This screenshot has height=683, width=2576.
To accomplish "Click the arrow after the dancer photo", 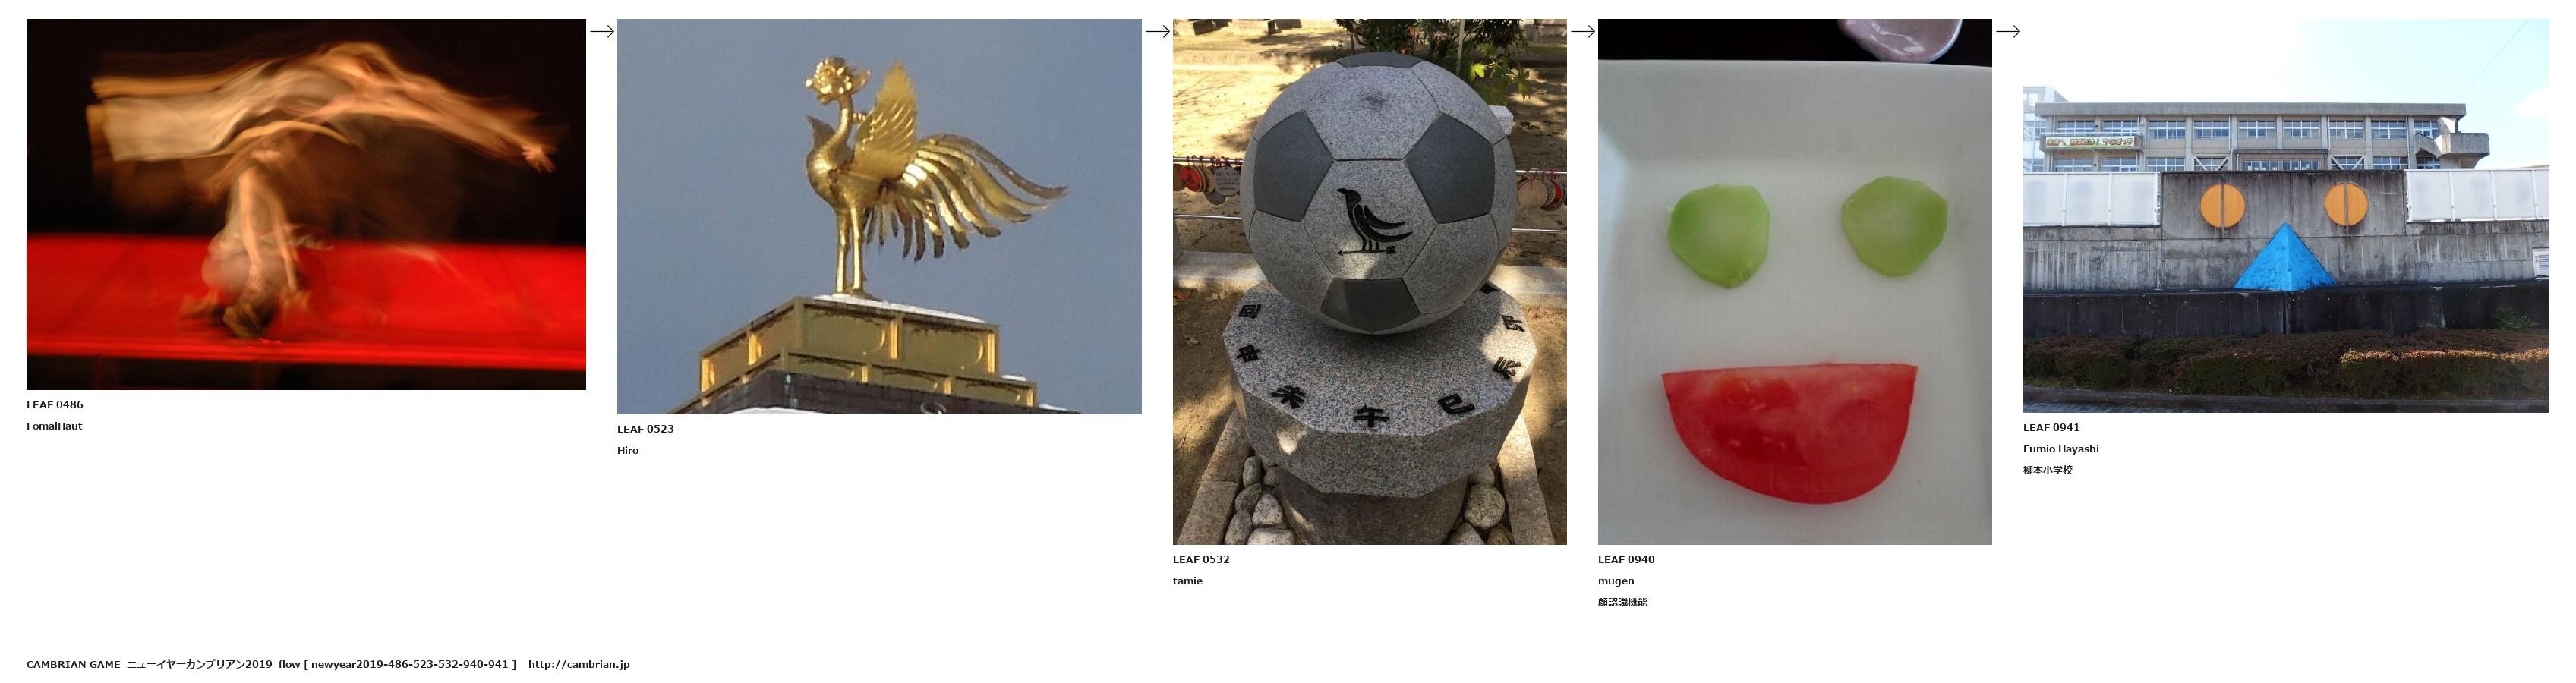I will click(x=601, y=31).
